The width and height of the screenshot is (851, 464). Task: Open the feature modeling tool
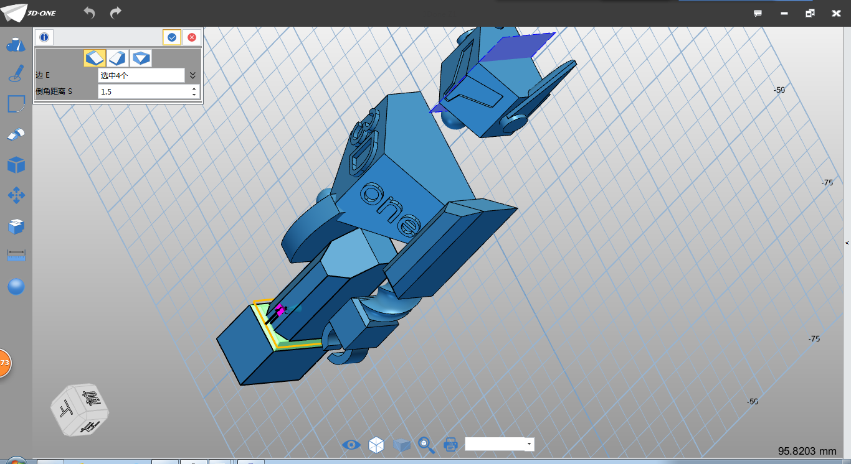click(16, 134)
